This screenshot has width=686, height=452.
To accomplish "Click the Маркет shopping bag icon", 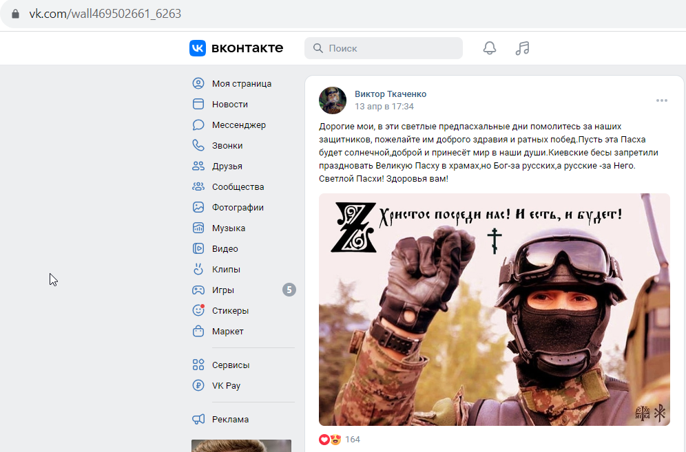I will tap(198, 331).
